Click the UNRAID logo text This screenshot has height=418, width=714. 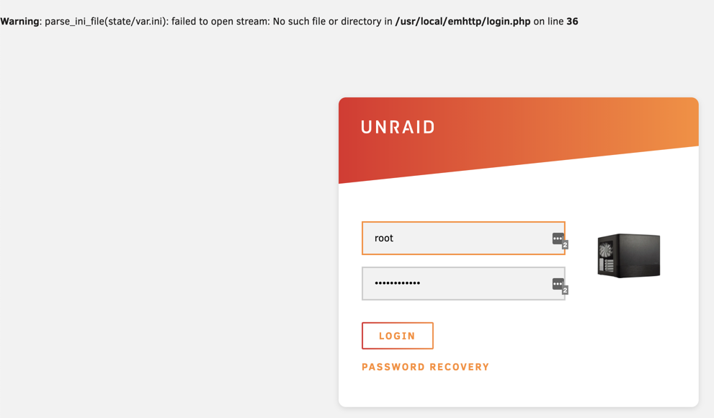pyautogui.click(x=398, y=127)
